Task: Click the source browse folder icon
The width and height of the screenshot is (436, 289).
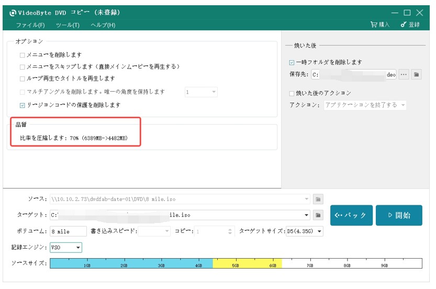Action: pyautogui.click(x=318, y=199)
